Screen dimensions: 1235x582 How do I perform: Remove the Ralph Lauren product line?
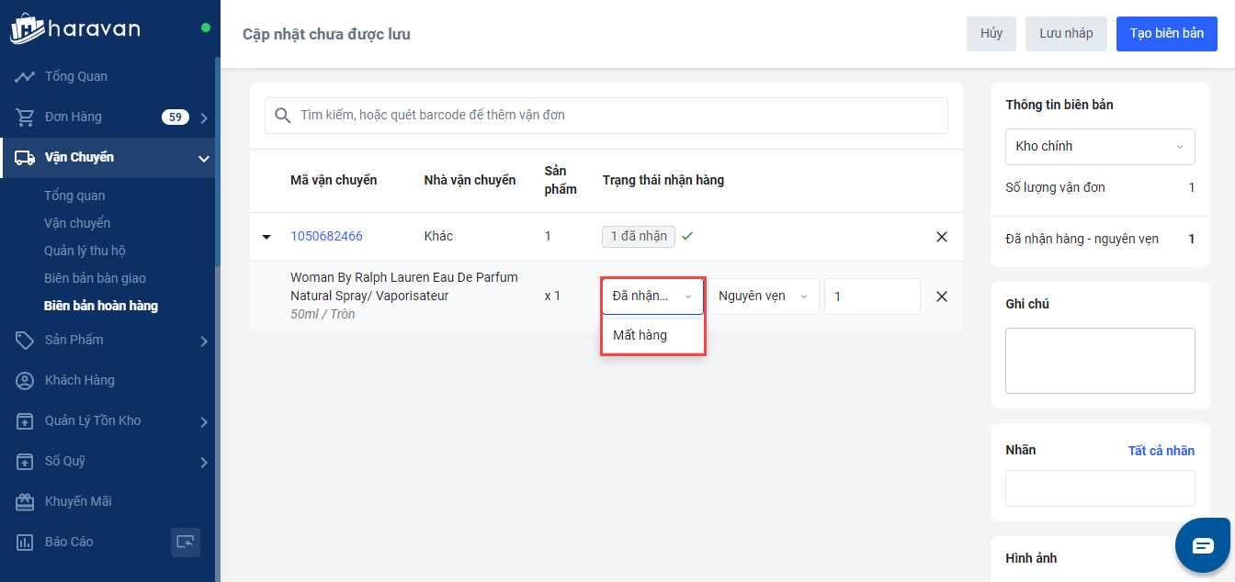[x=941, y=297]
